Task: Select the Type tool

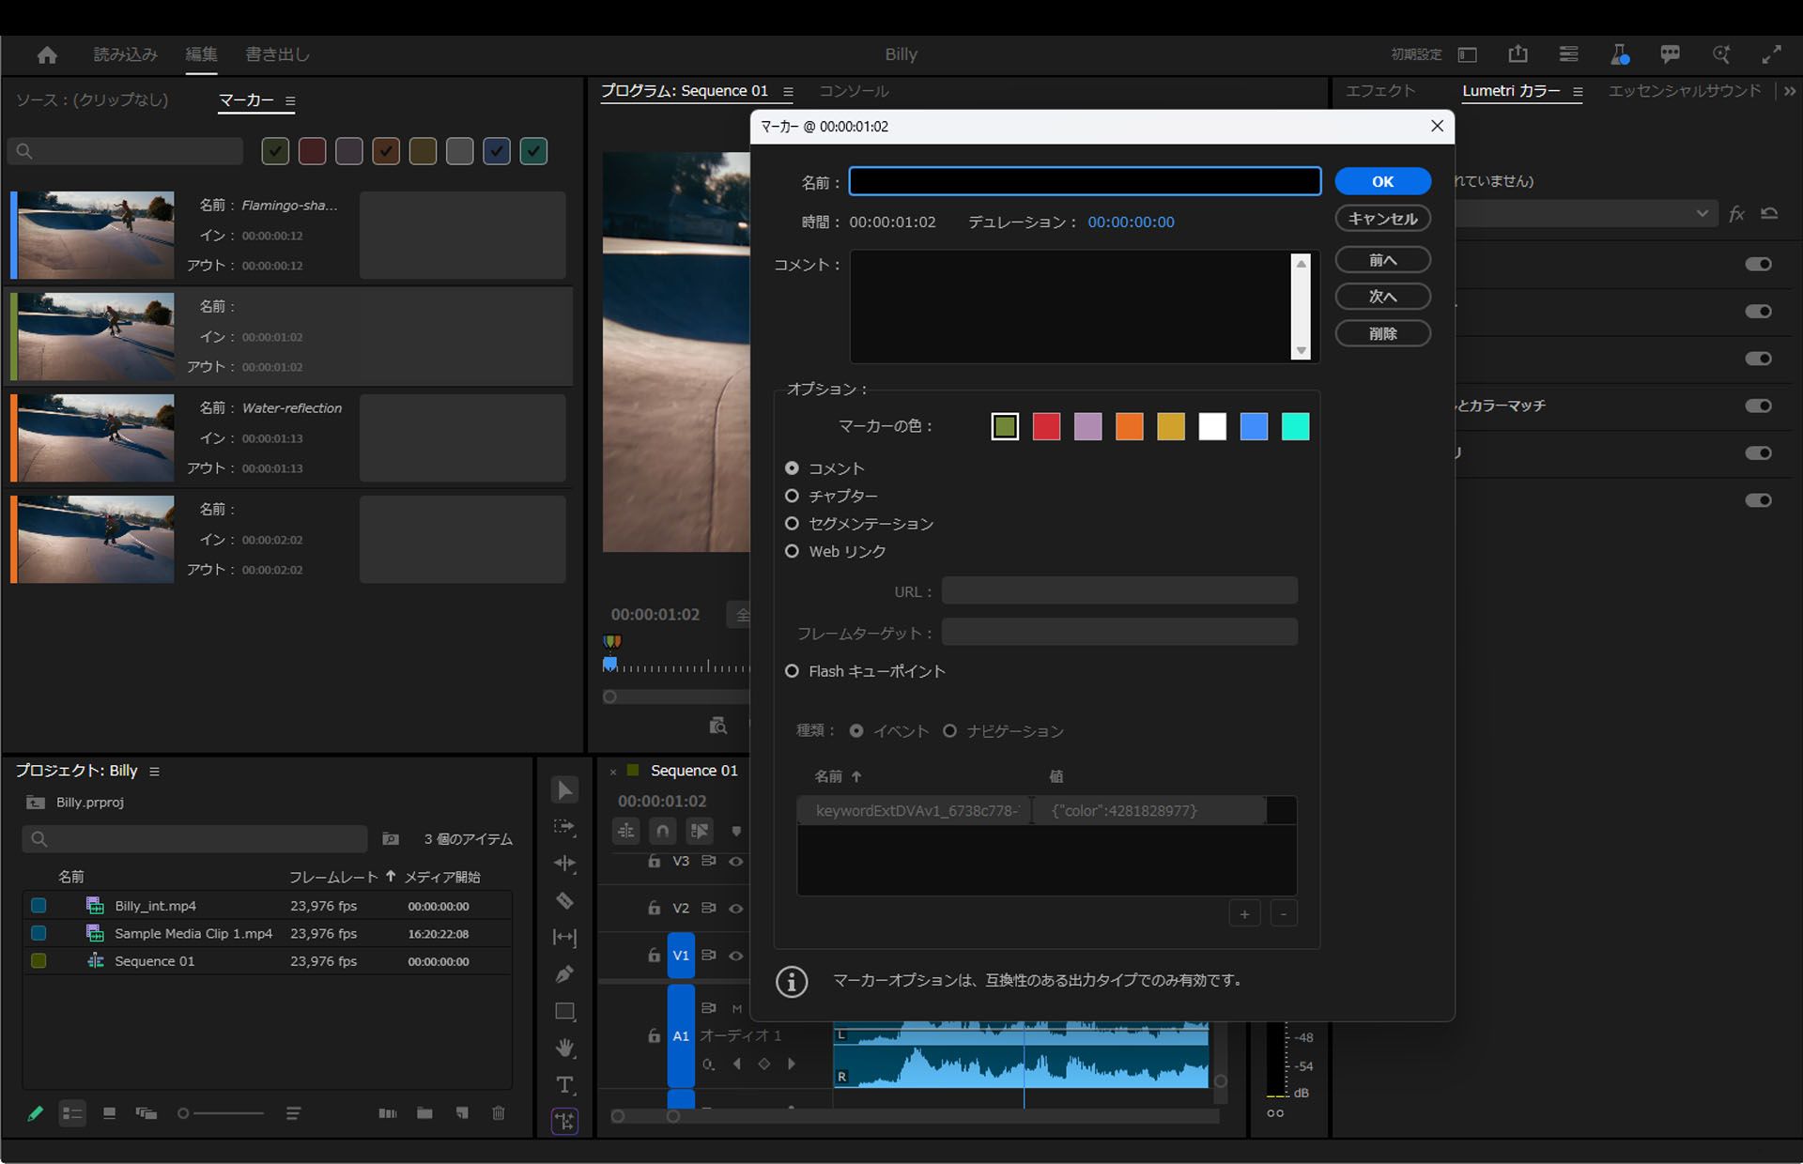Action: tap(564, 1085)
